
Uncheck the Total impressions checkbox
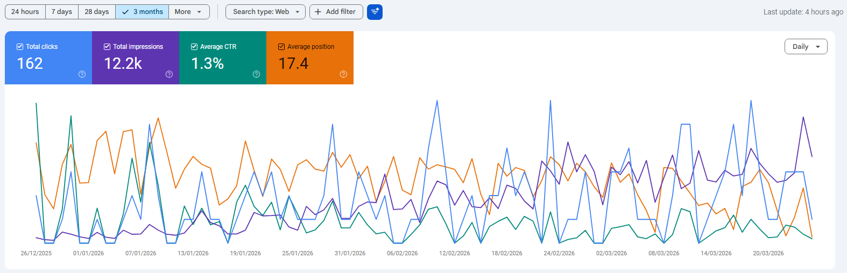[x=107, y=47]
